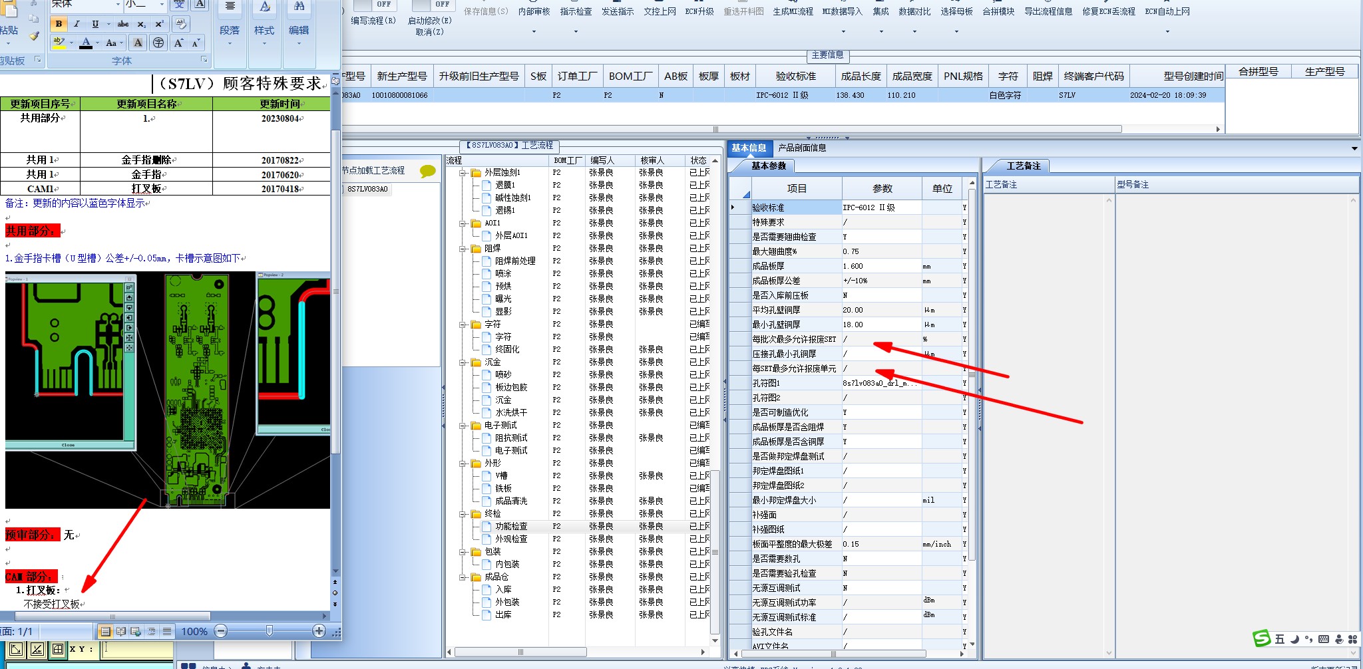Apply superscript formatting

[159, 24]
